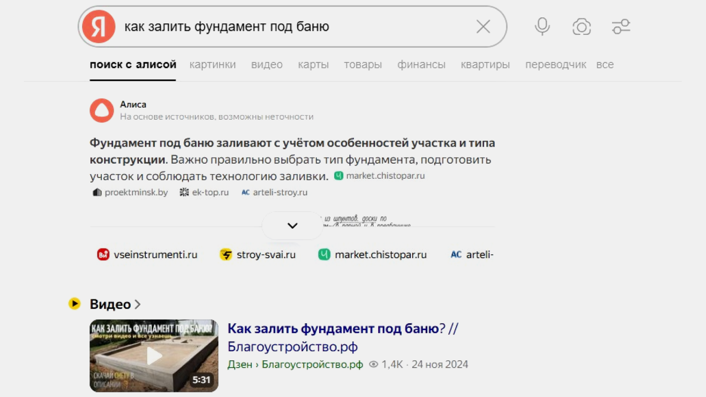The height and width of the screenshot is (397, 706).
Task: Open search settings sliders icon
Action: (x=621, y=27)
